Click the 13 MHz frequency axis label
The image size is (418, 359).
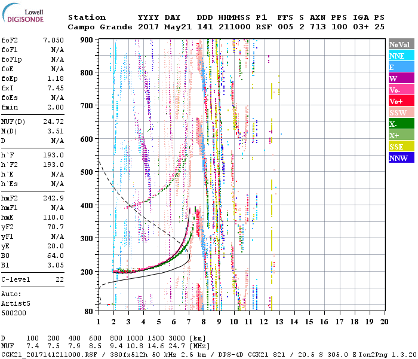[x=279, y=322]
